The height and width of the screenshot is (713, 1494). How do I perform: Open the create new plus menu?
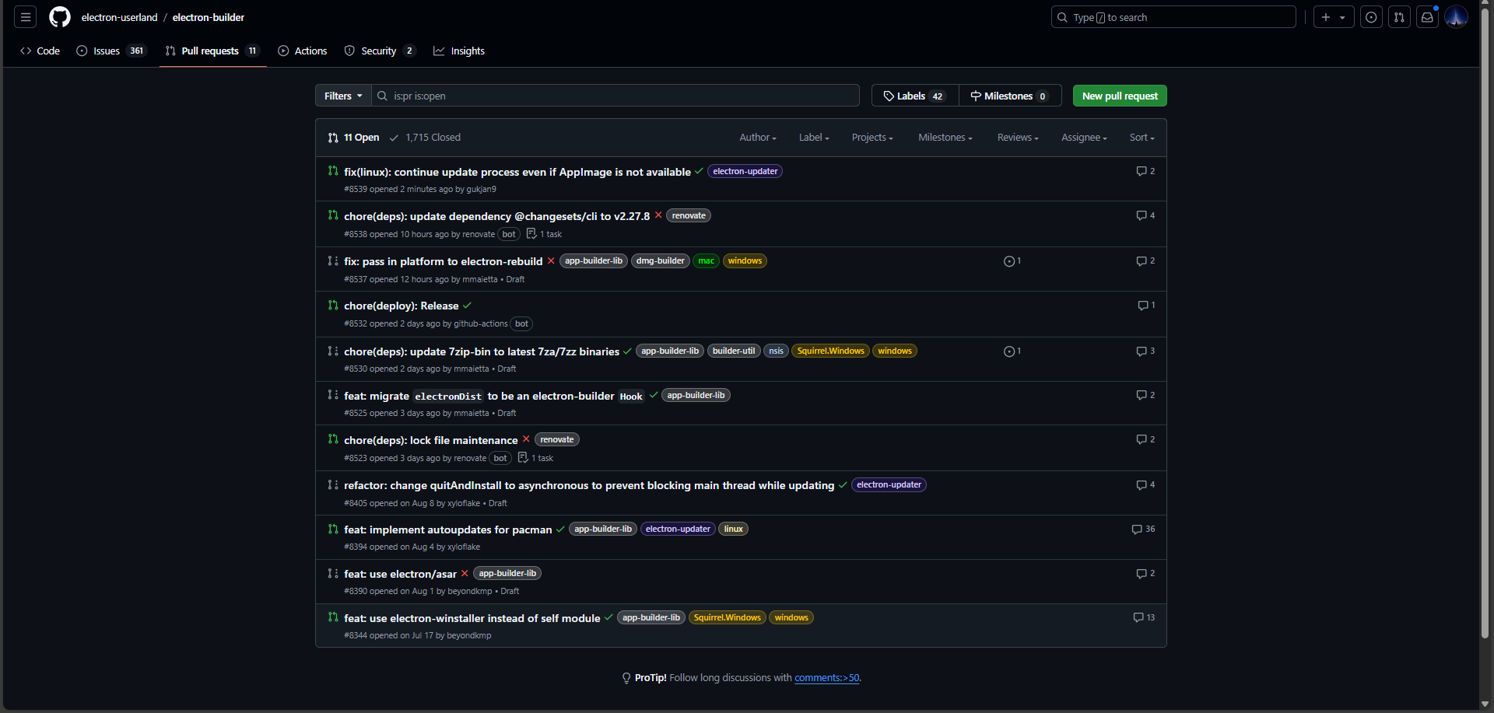1334,17
